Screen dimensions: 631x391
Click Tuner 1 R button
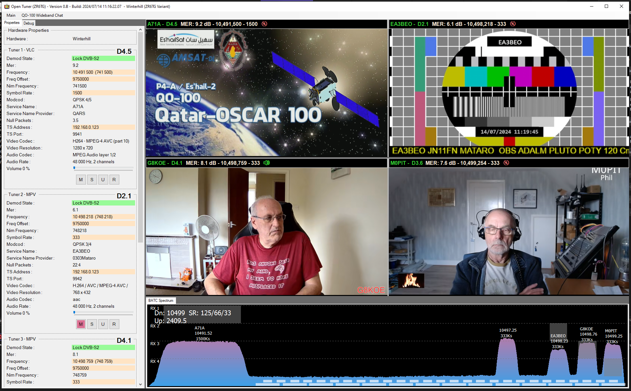114,180
